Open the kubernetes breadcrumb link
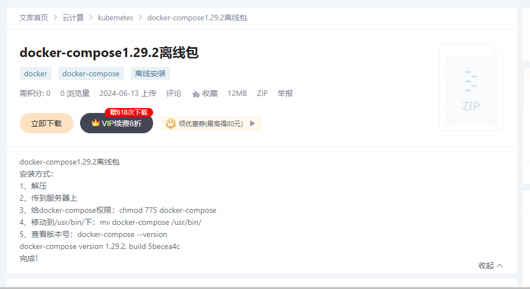The image size is (530, 289). click(x=115, y=18)
